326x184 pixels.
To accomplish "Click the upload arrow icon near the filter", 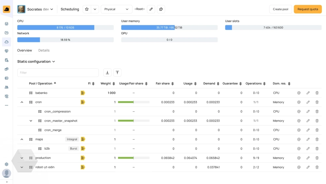I will click(x=117, y=73).
